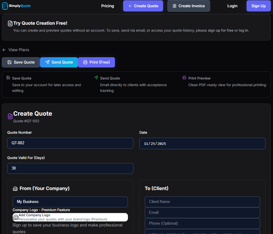Click the purple document icon beside Create Quote
The height and width of the screenshot is (234, 273).
[10, 116]
